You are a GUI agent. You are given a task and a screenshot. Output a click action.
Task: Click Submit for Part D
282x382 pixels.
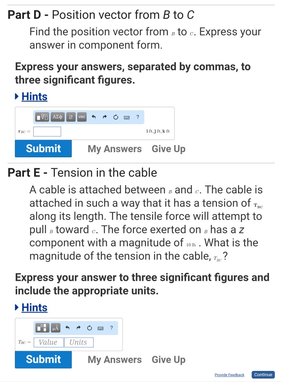[43, 149]
